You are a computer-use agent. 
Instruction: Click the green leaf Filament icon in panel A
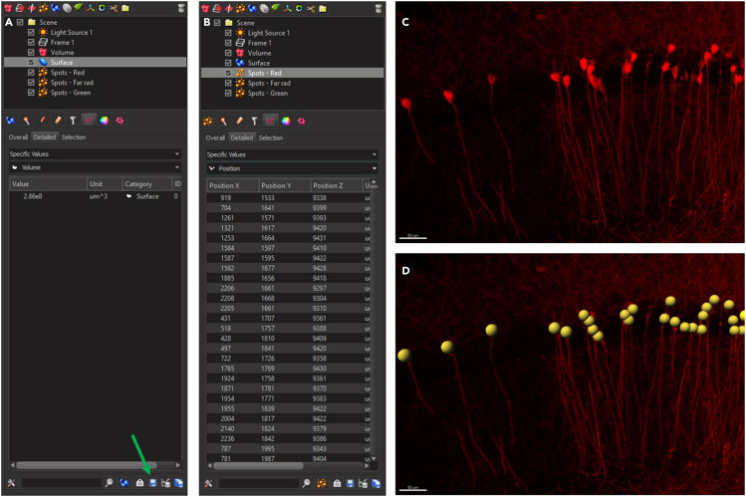click(79, 8)
